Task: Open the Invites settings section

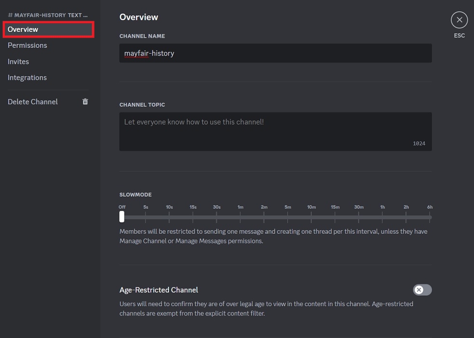Action: [x=18, y=61]
